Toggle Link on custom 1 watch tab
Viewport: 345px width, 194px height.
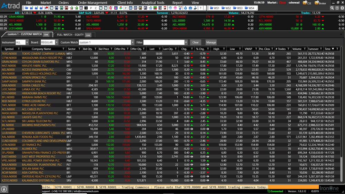click(x=46, y=35)
